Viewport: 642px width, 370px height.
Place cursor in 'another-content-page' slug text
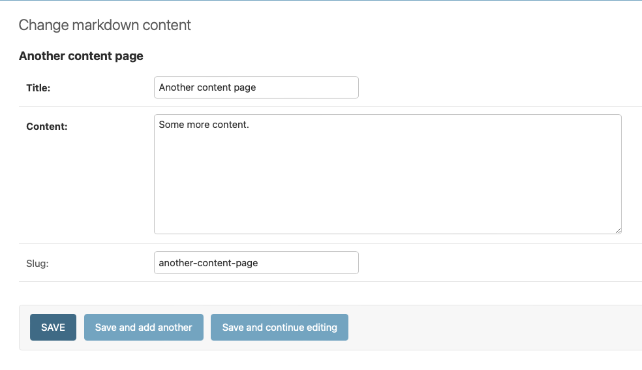pyautogui.click(x=208, y=263)
